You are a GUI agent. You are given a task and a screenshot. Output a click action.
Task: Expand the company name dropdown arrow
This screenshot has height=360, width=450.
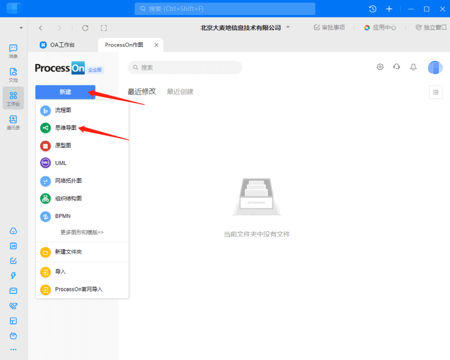288,27
